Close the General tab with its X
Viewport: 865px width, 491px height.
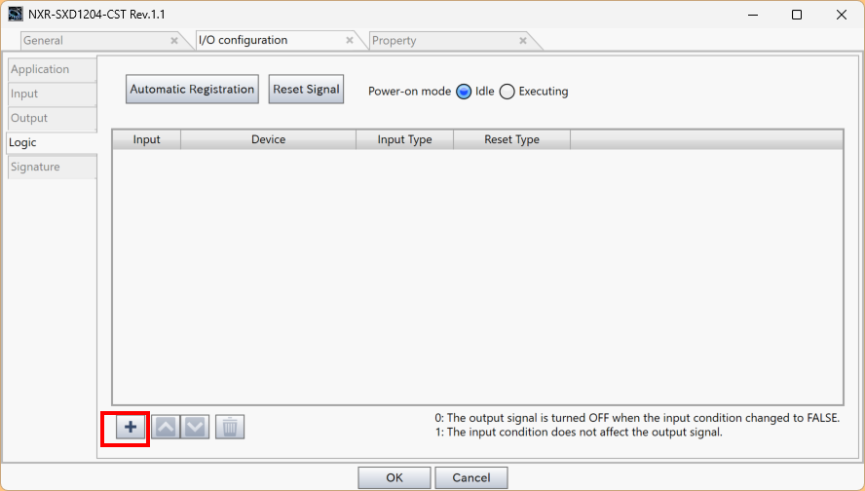point(174,40)
